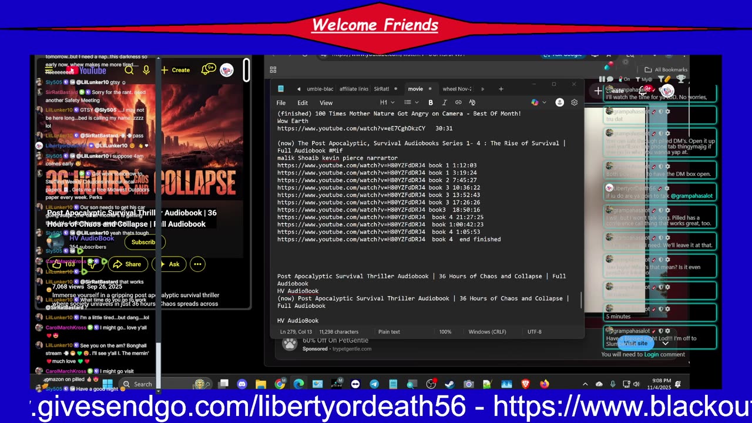Open File Explorer from the taskbar
Image resolution: width=752 pixels, height=423 pixels.
[x=261, y=384]
